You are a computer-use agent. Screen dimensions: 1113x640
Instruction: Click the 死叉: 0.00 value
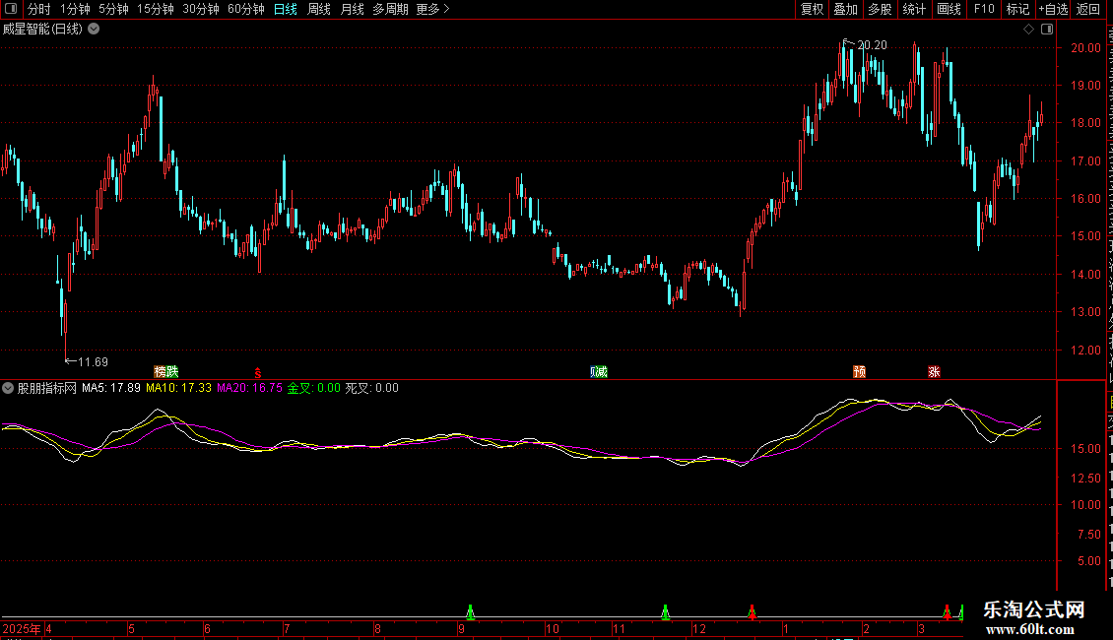point(372,388)
